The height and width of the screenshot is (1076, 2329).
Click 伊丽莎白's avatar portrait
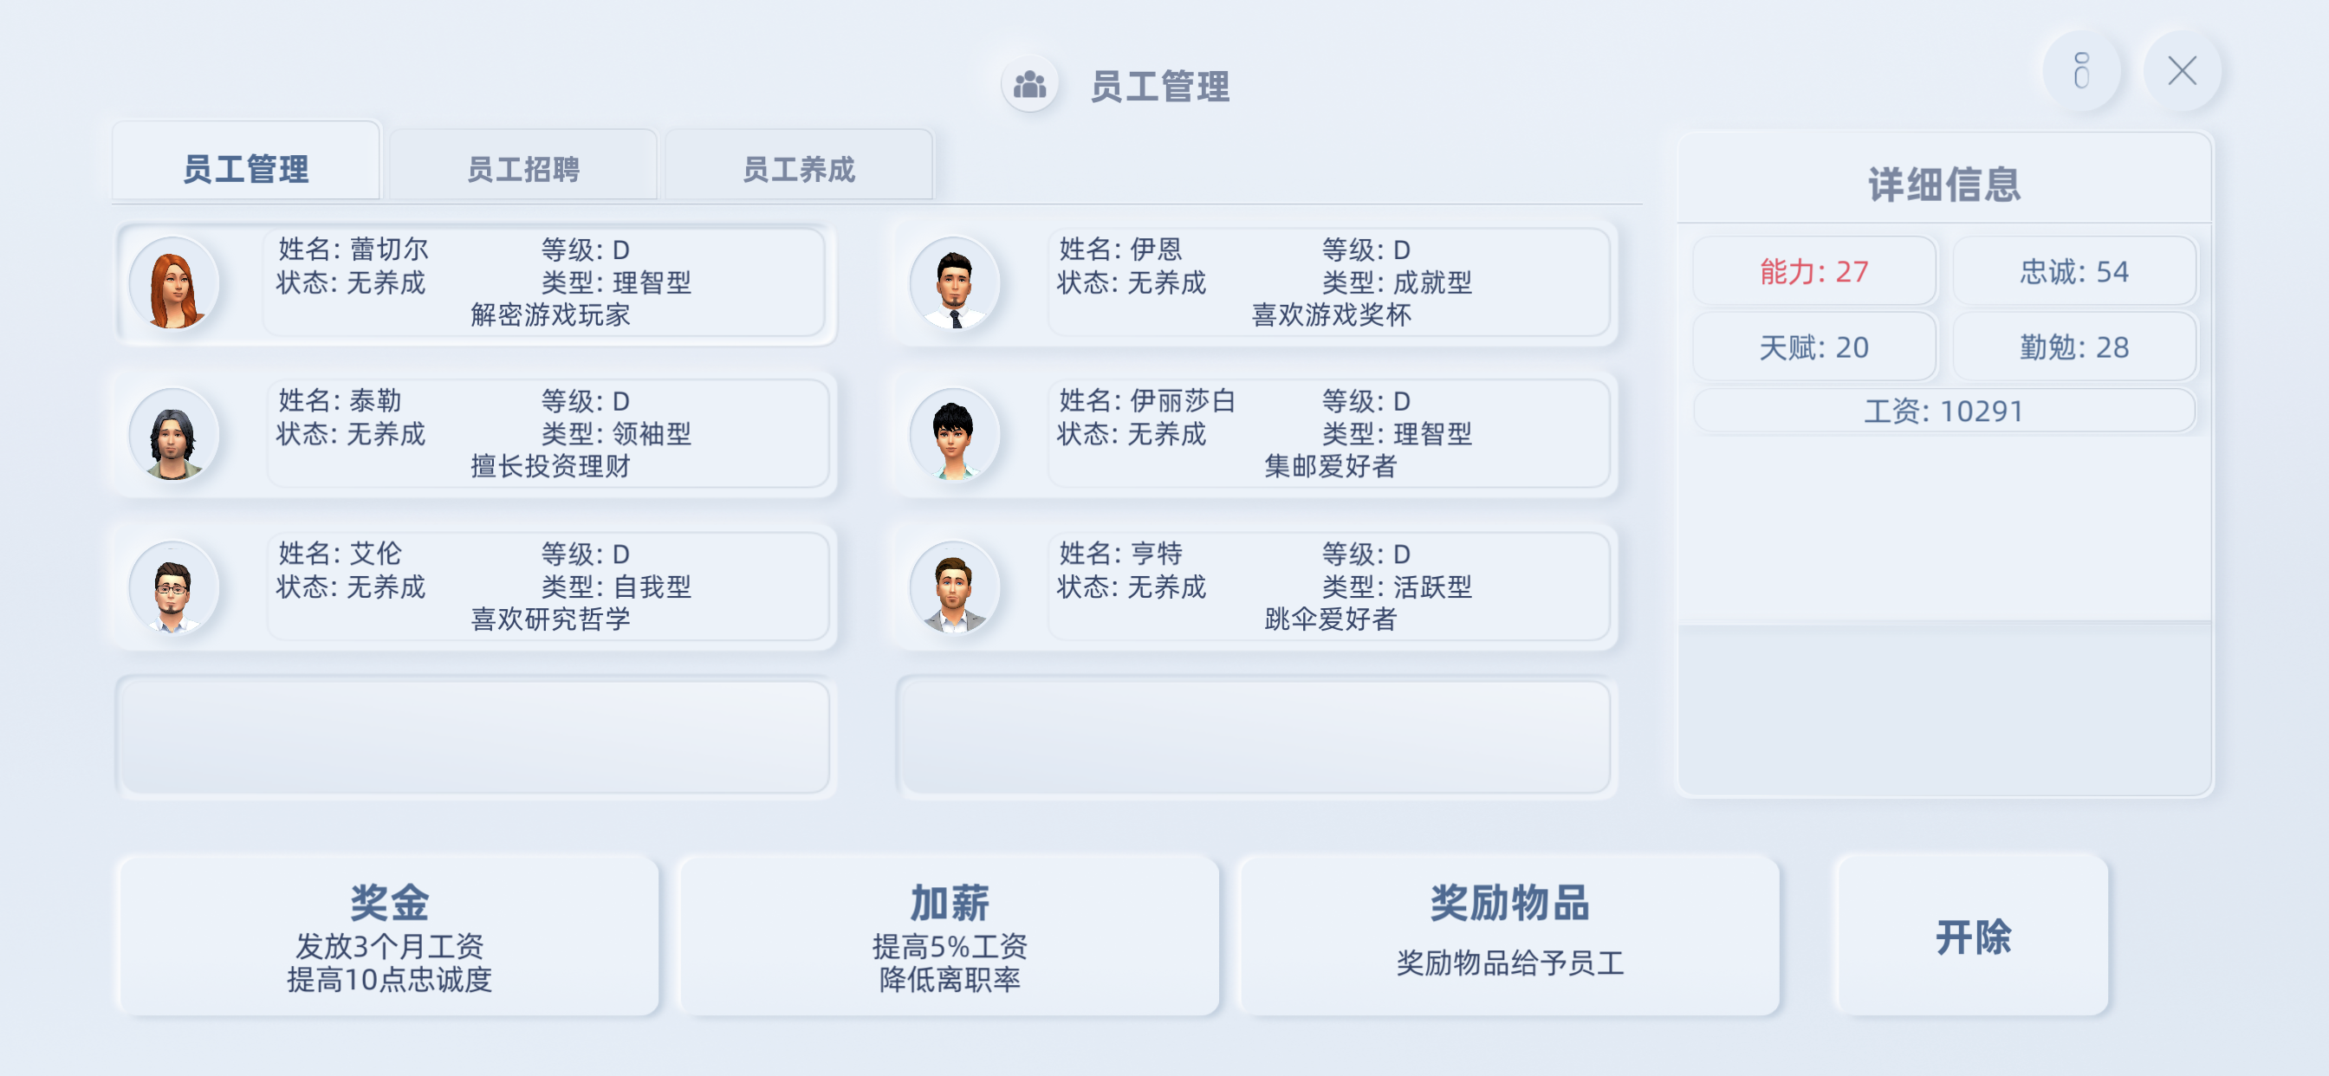[x=954, y=436]
